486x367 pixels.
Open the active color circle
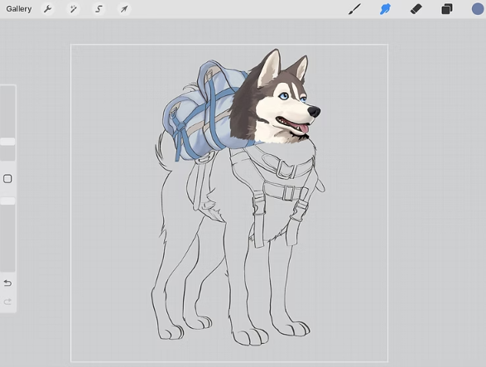point(478,9)
